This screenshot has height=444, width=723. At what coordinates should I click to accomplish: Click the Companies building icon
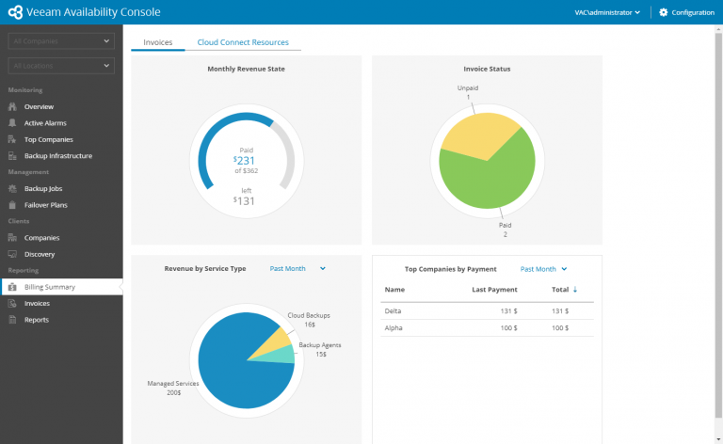click(12, 238)
